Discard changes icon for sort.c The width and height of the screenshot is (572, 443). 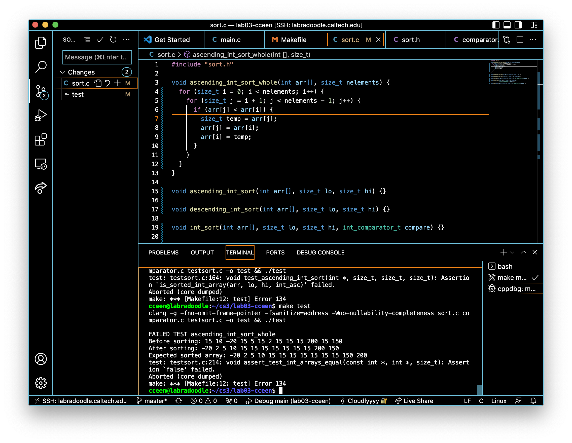tap(108, 83)
